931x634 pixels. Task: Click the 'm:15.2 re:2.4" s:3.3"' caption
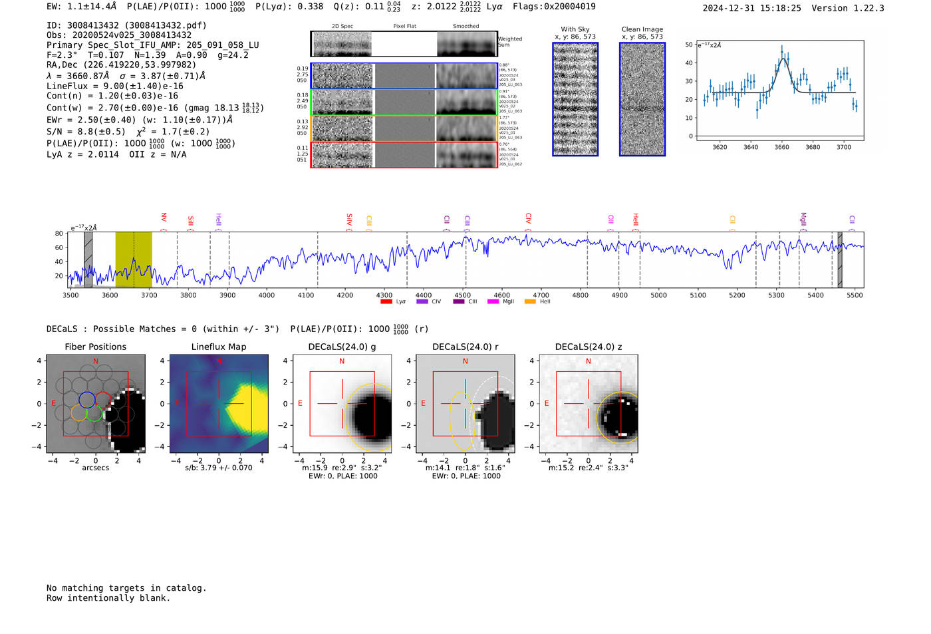pos(589,468)
